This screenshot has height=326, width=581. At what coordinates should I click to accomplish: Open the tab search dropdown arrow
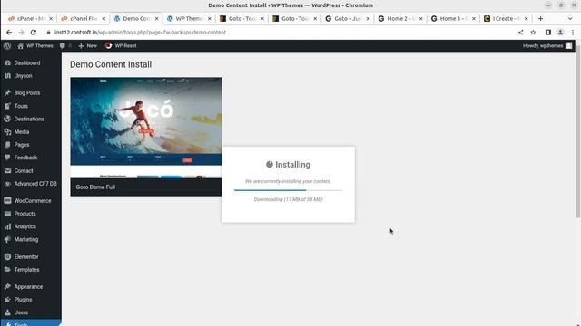(x=570, y=18)
